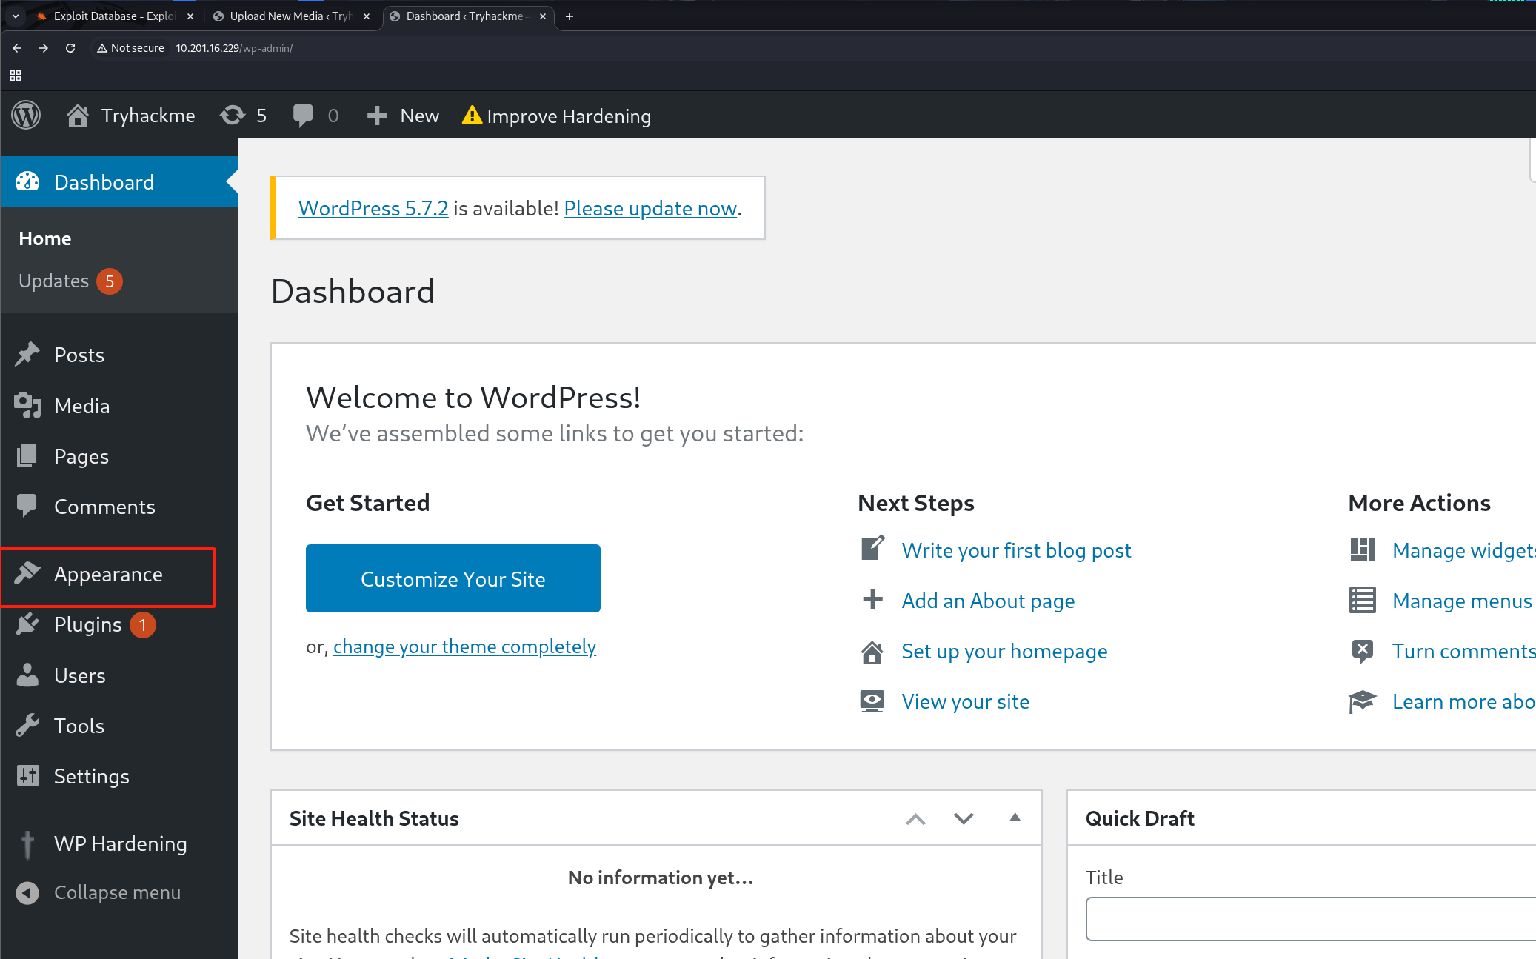Viewport: 1536px width, 959px height.
Task: Click Not secure site info indicator
Action: point(131,48)
